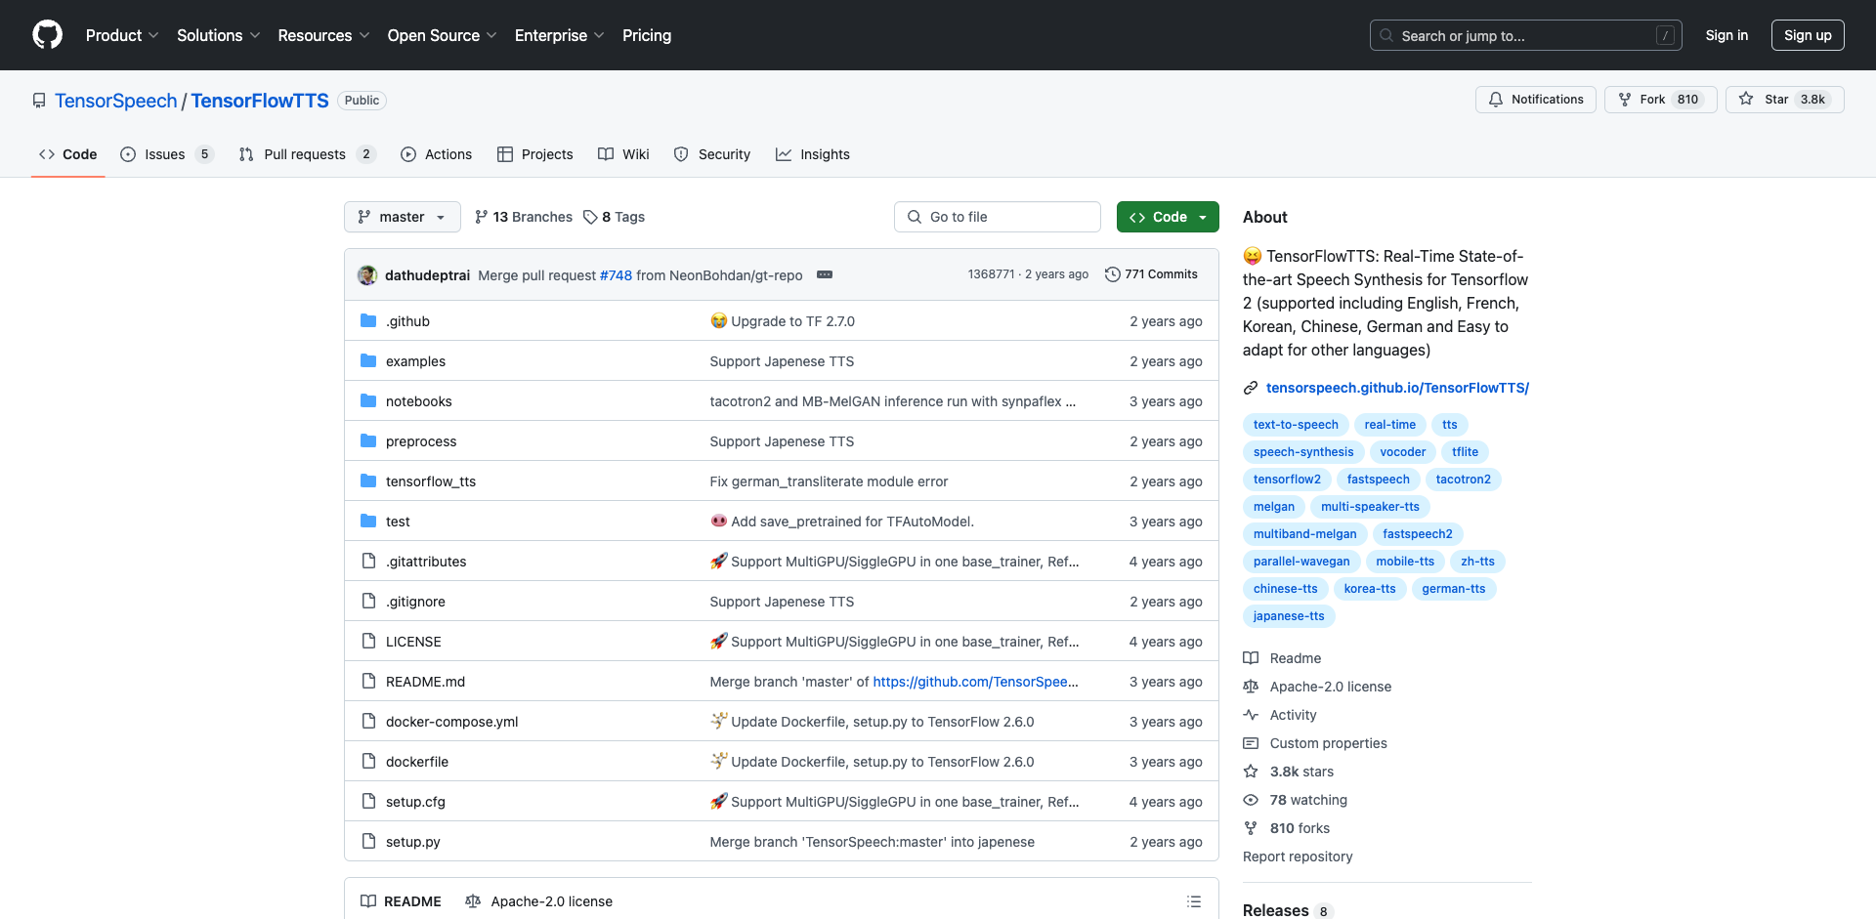Screen dimensions: 1876x919
Task: Click the GitHub logo icon
Action: click(x=47, y=35)
